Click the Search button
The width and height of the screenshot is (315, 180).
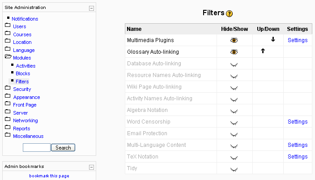63,148
